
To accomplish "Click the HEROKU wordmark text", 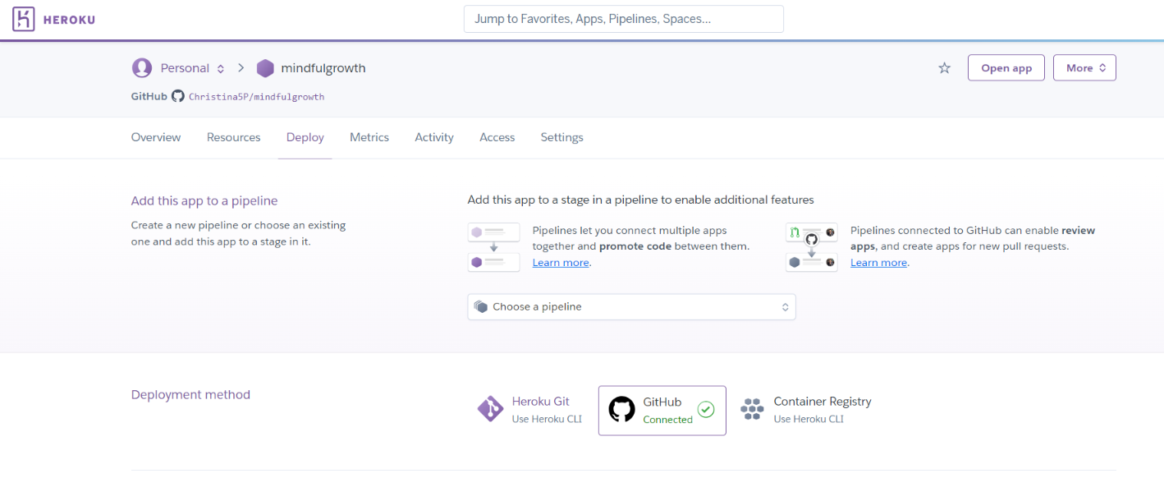I will [69, 20].
